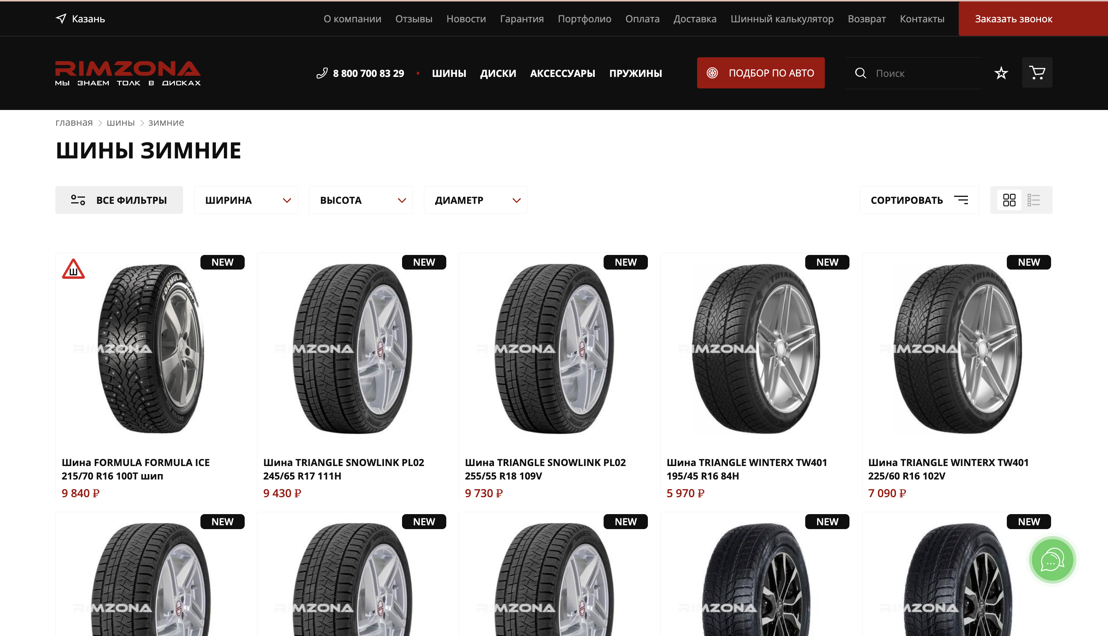This screenshot has height=636, width=1108.
Task: Open the СОРТИРОВАТЬ sorting control
Action: [919, 200]
